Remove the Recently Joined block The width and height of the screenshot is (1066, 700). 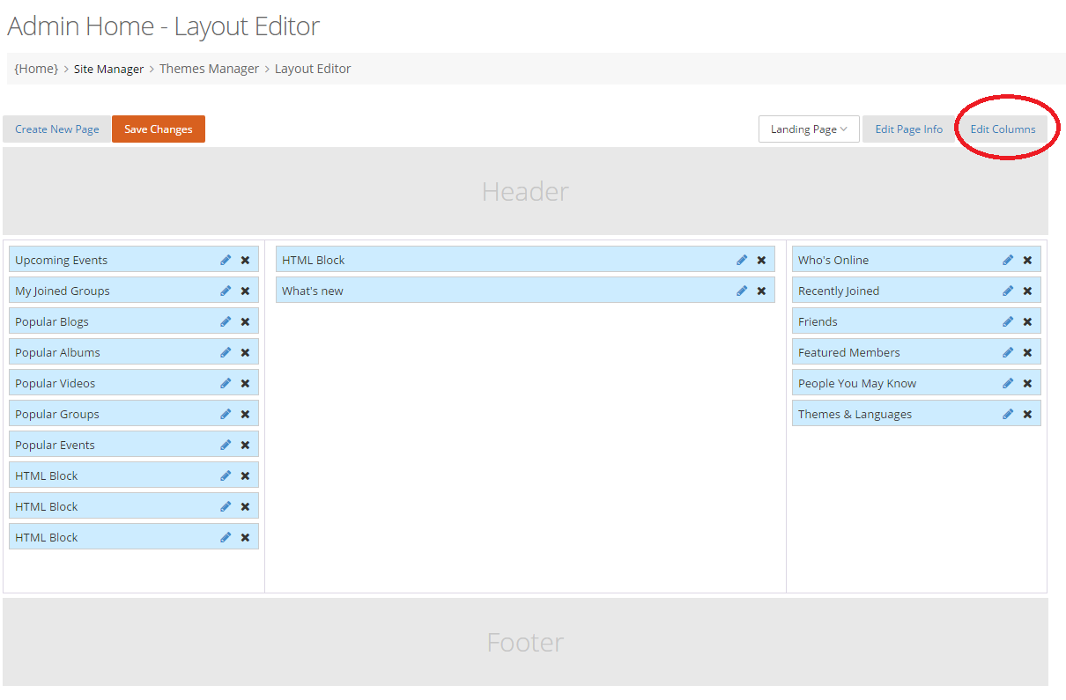pos(1027,291)
